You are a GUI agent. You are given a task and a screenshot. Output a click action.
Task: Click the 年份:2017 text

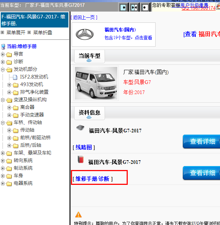pos(134,92)
